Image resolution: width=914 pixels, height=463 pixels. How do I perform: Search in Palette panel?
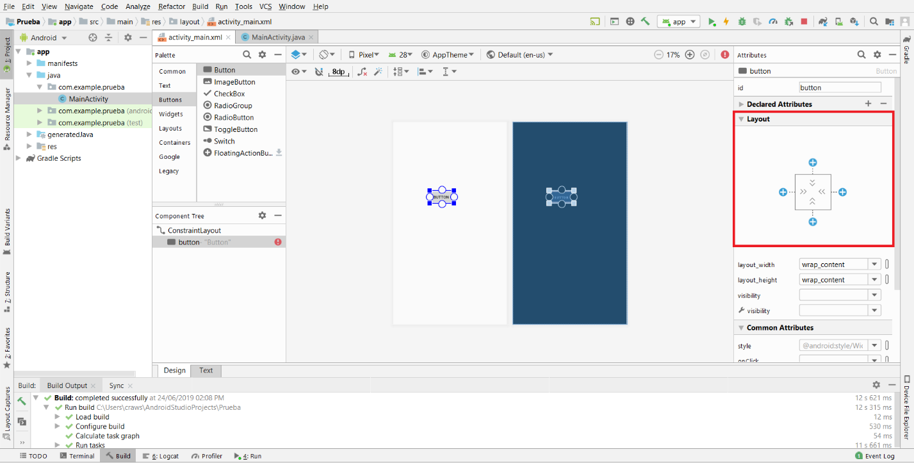tap(247, 54)
